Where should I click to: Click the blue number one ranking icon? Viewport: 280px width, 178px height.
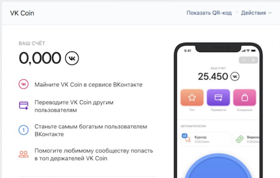(x=24, y=130)
